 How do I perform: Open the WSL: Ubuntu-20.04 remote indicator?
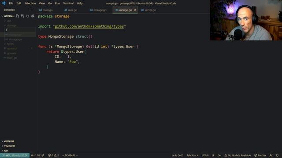point(15,155)
